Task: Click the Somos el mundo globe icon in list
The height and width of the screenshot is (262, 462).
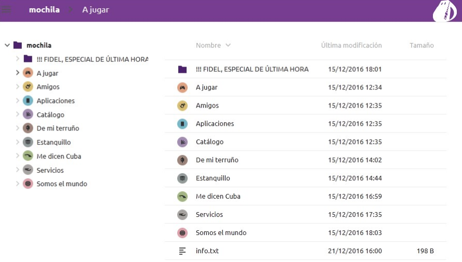Action: click(182, 233)
